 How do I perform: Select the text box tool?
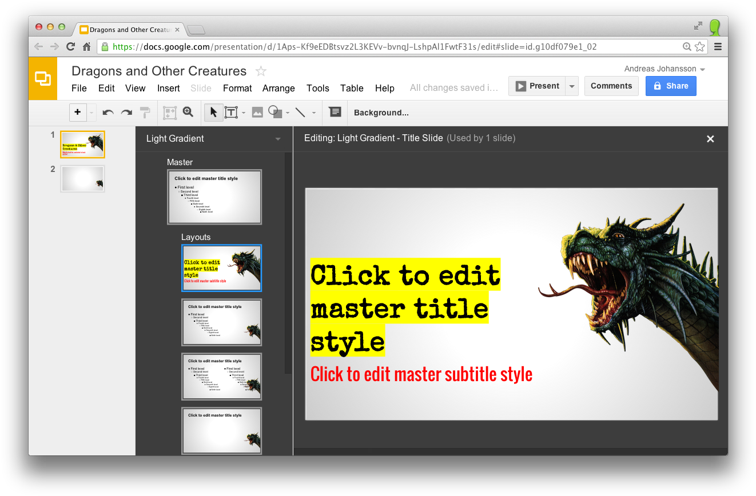pos(231,113)
